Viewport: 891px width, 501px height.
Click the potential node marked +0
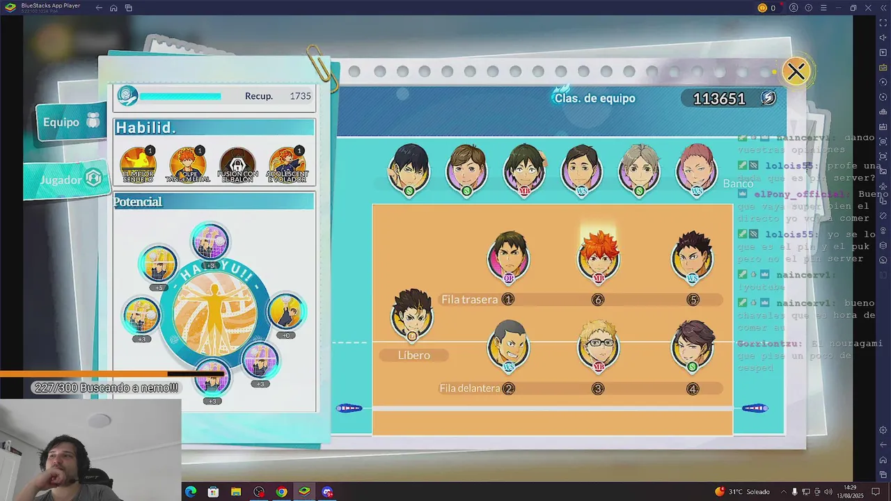click(285, 312)
